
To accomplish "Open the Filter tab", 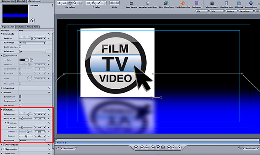I will 29,27.
